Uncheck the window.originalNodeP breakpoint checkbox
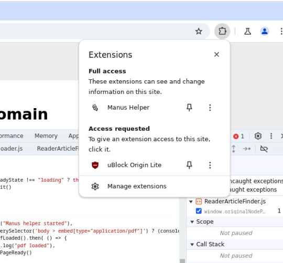Screen dimensions: 283x263 coord(199,211)
